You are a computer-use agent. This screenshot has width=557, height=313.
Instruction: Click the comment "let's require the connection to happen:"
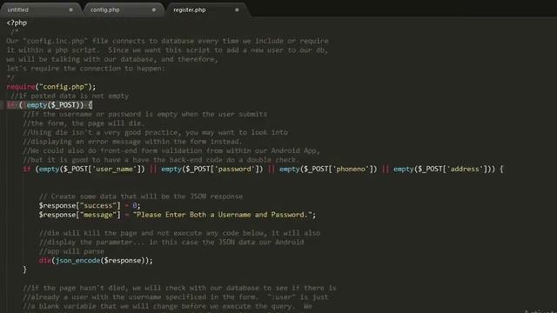tap(85, 69)
